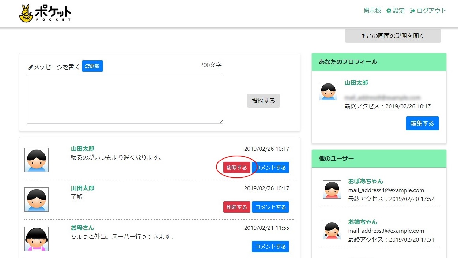Click 山田太郎's name on the first post
This screenshot has height=258, width=458.
[x=82, y=149]
